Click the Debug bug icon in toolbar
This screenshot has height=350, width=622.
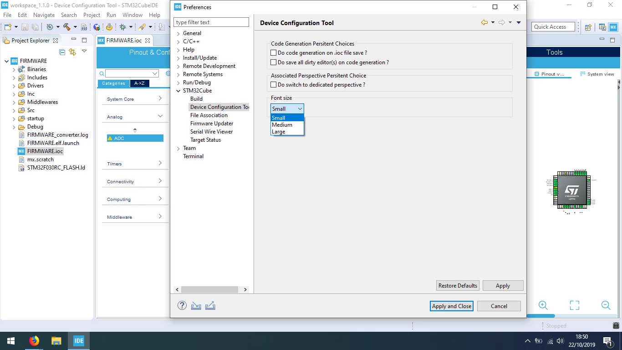point(122,27)
